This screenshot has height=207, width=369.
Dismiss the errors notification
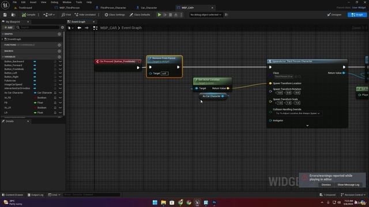(x=326, y=185)
